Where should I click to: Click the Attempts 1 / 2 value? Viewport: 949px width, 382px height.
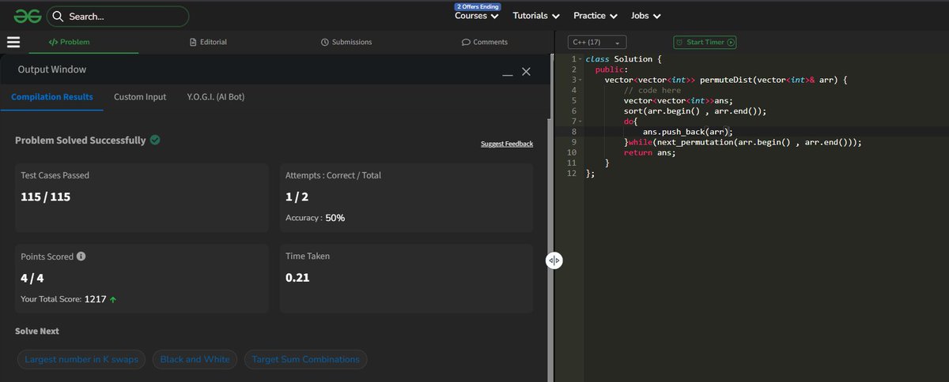(x=297, y=197)
